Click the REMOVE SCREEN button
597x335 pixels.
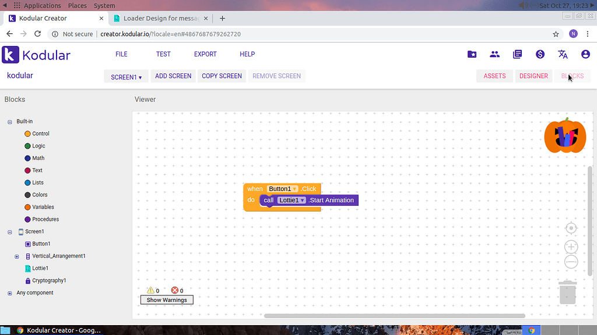pyautogui.click(x=276, y=76)
